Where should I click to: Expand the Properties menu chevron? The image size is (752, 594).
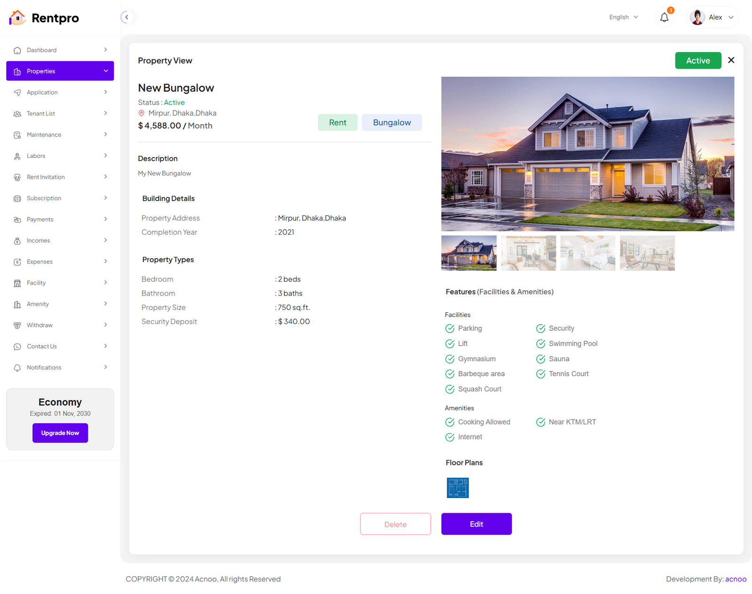106,71
